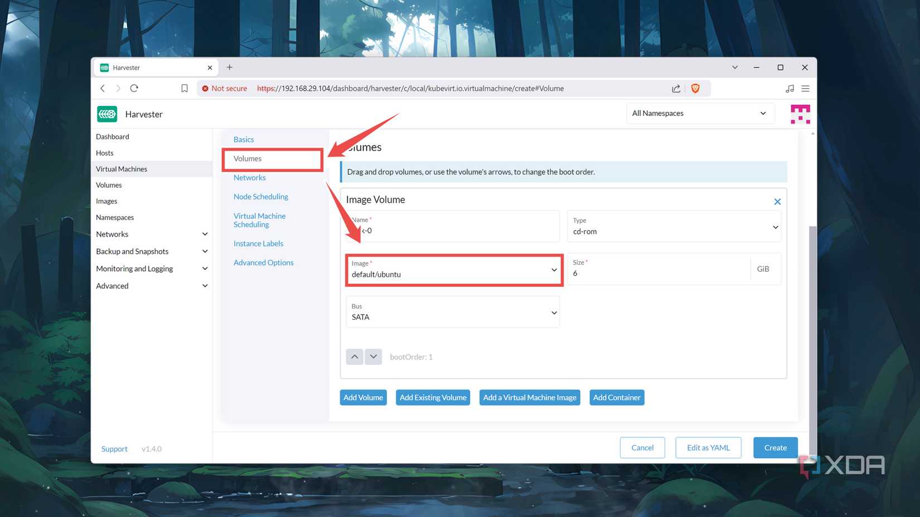The width and height of the screenshot is (920, 517).
Task: Click Add a Virtual Machine Image
Action: pos(530,397)
